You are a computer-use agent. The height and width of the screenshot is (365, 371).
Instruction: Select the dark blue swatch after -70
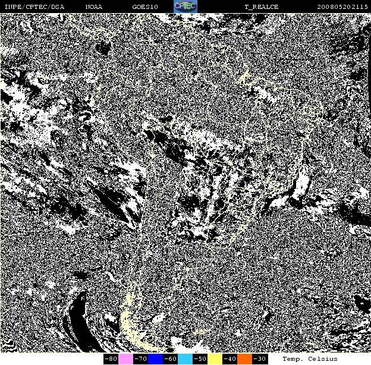point(155,359)
